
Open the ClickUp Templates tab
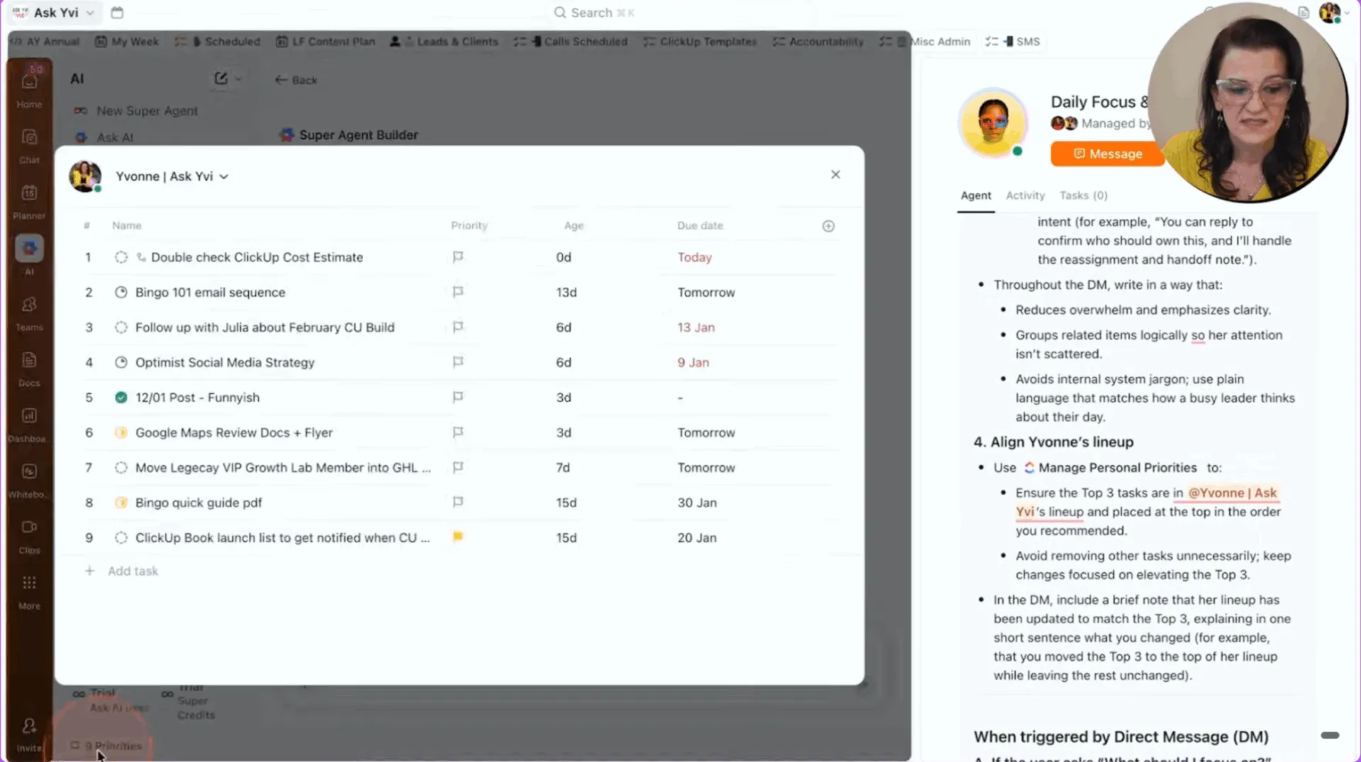click(x=700, y=41)
